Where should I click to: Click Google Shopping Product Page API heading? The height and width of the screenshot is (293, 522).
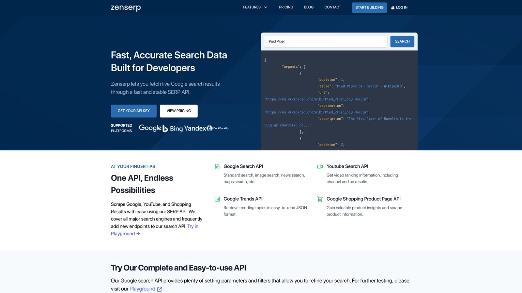(x=363, y=199)
